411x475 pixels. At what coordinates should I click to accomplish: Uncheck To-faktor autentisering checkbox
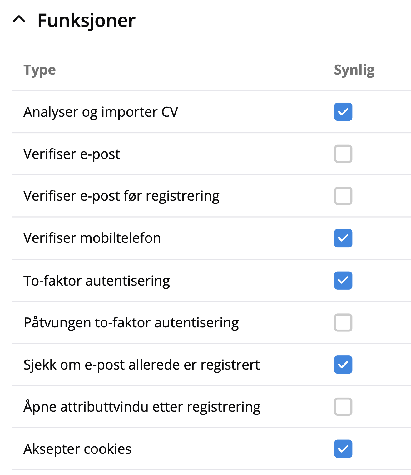coord(343,280)
